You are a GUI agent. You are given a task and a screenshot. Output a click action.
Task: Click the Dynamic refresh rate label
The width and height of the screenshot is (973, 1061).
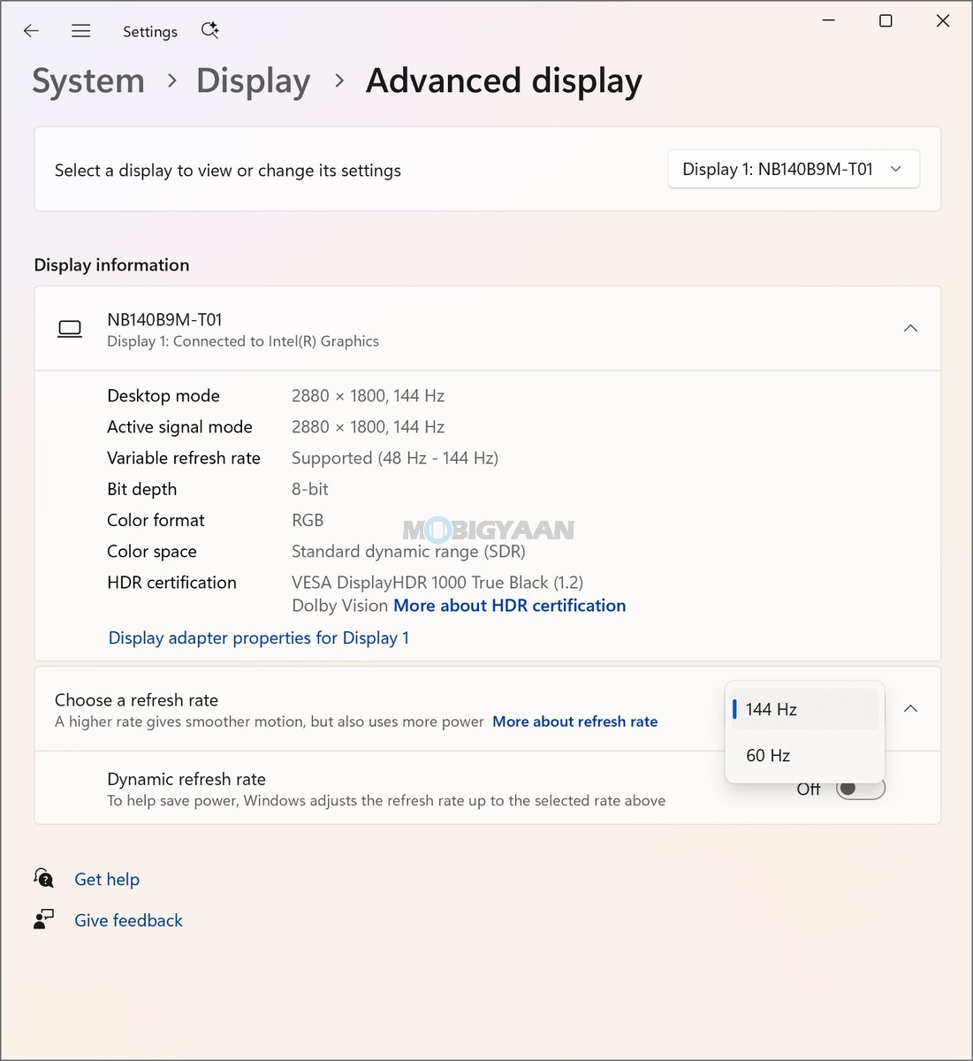click(x=186, y=779)
